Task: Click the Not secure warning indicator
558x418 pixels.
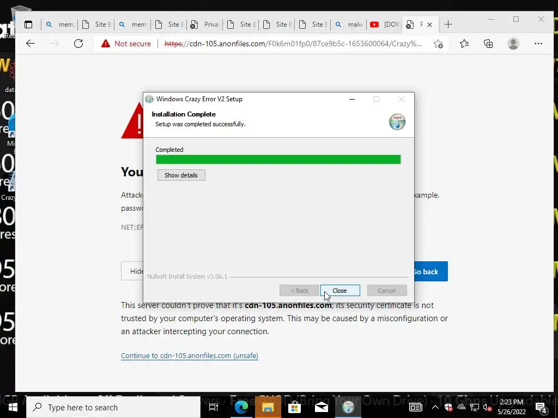Action: pos(126,44)
